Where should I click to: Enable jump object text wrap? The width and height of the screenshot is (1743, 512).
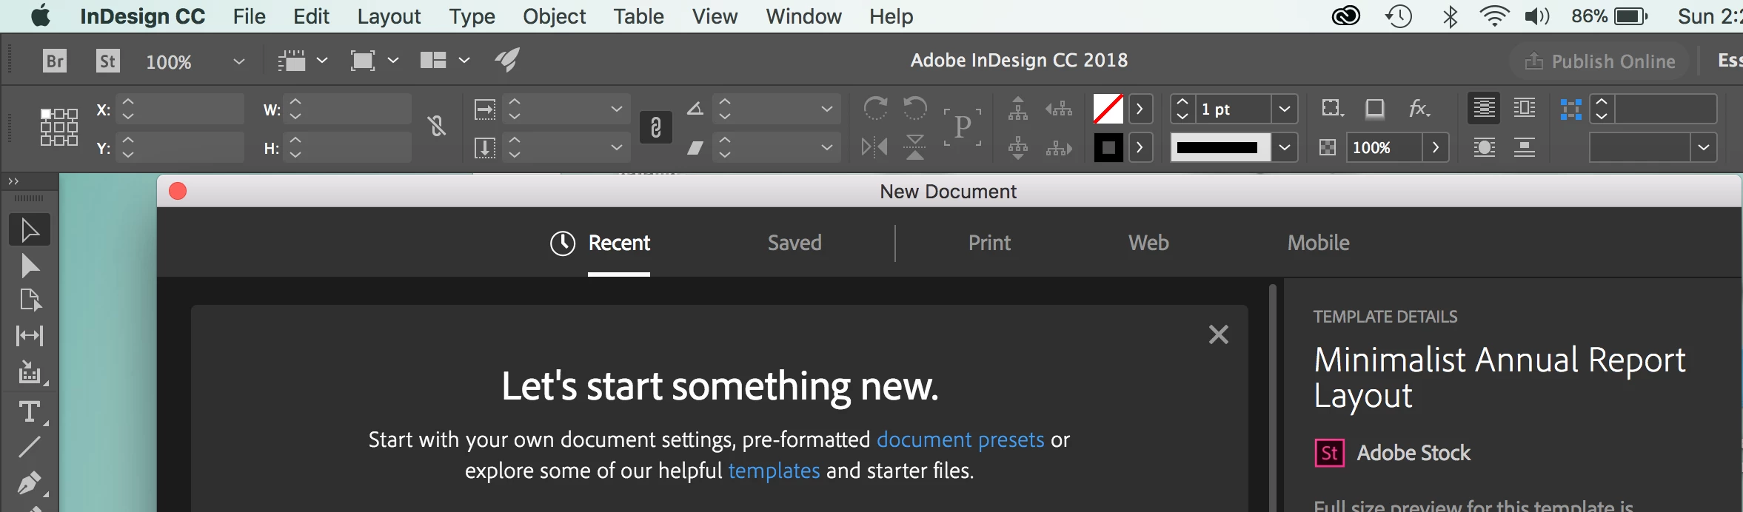(1524, 147)
